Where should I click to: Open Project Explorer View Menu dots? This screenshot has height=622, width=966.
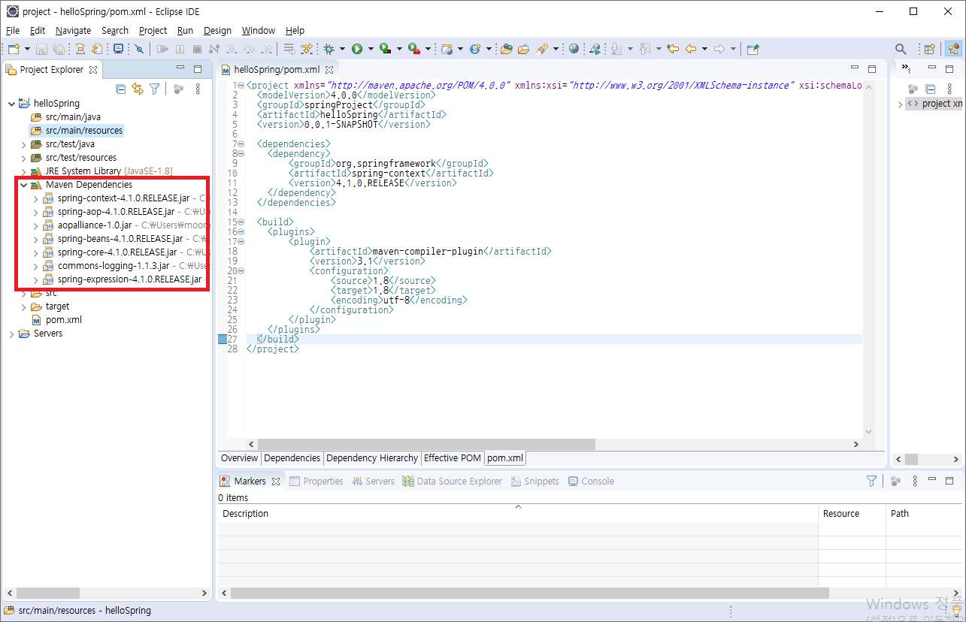tap(198, 89)
